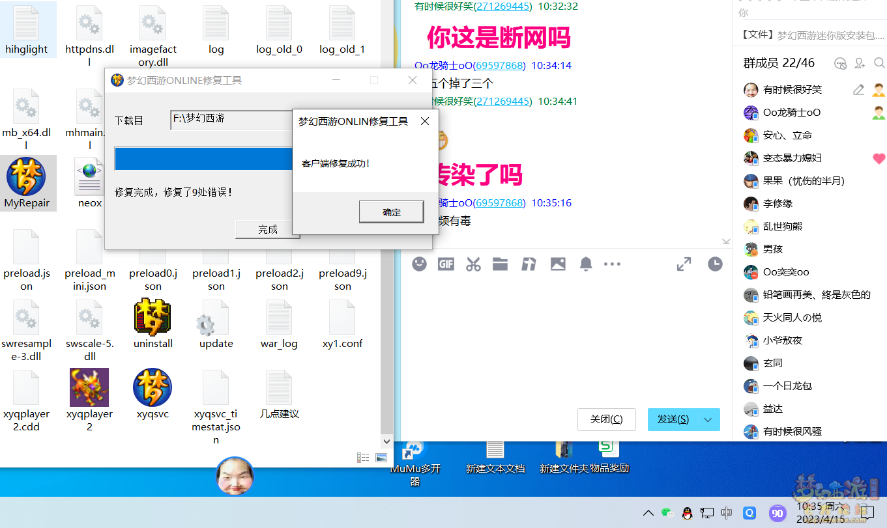Click the invite member icon in group panel

pyautogui.click(x=860, y=63)
